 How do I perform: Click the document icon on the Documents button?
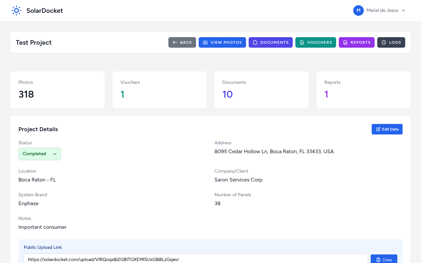(x=255, y=42)
